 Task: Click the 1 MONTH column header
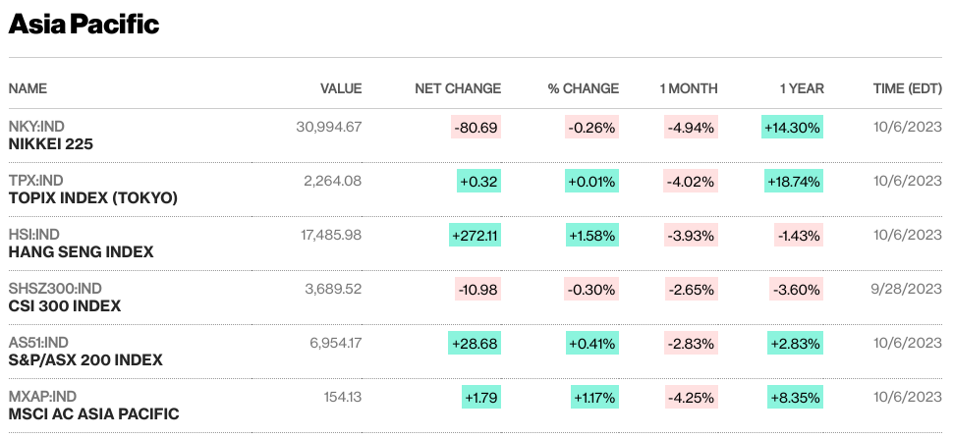coord(689,88)
